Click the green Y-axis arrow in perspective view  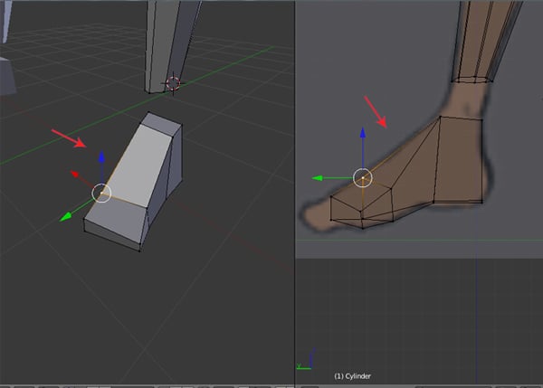[x=66, y=217]
